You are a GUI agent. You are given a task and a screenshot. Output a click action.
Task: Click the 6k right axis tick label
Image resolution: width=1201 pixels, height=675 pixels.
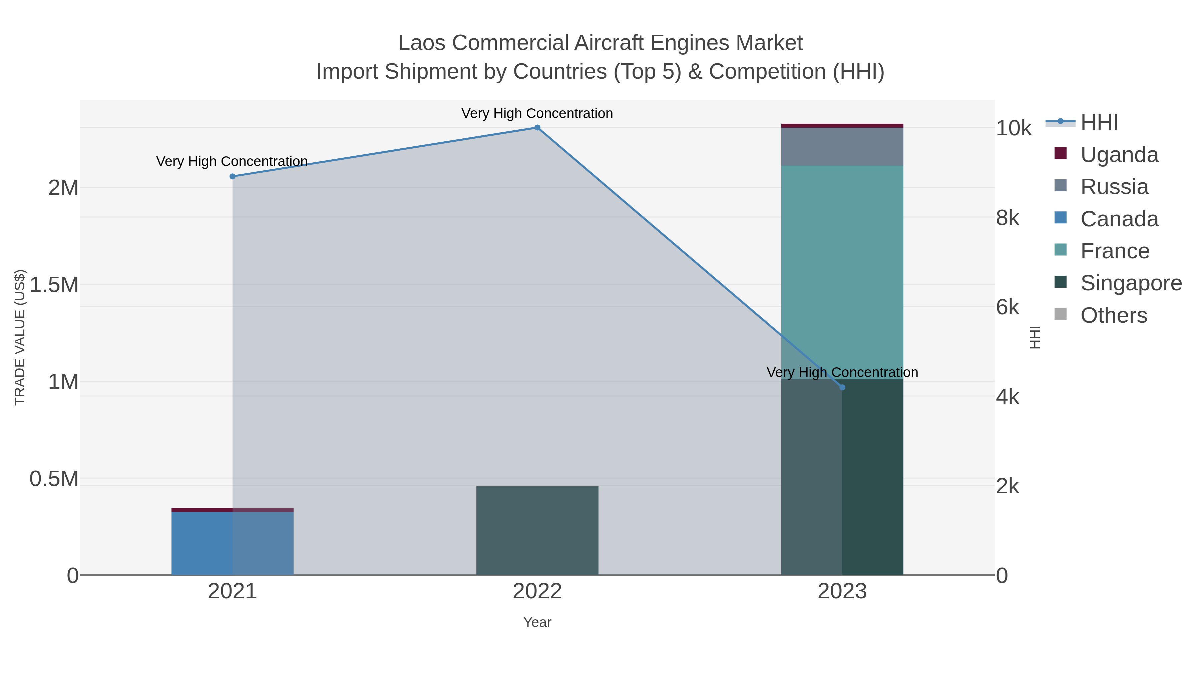point(1008,307)
